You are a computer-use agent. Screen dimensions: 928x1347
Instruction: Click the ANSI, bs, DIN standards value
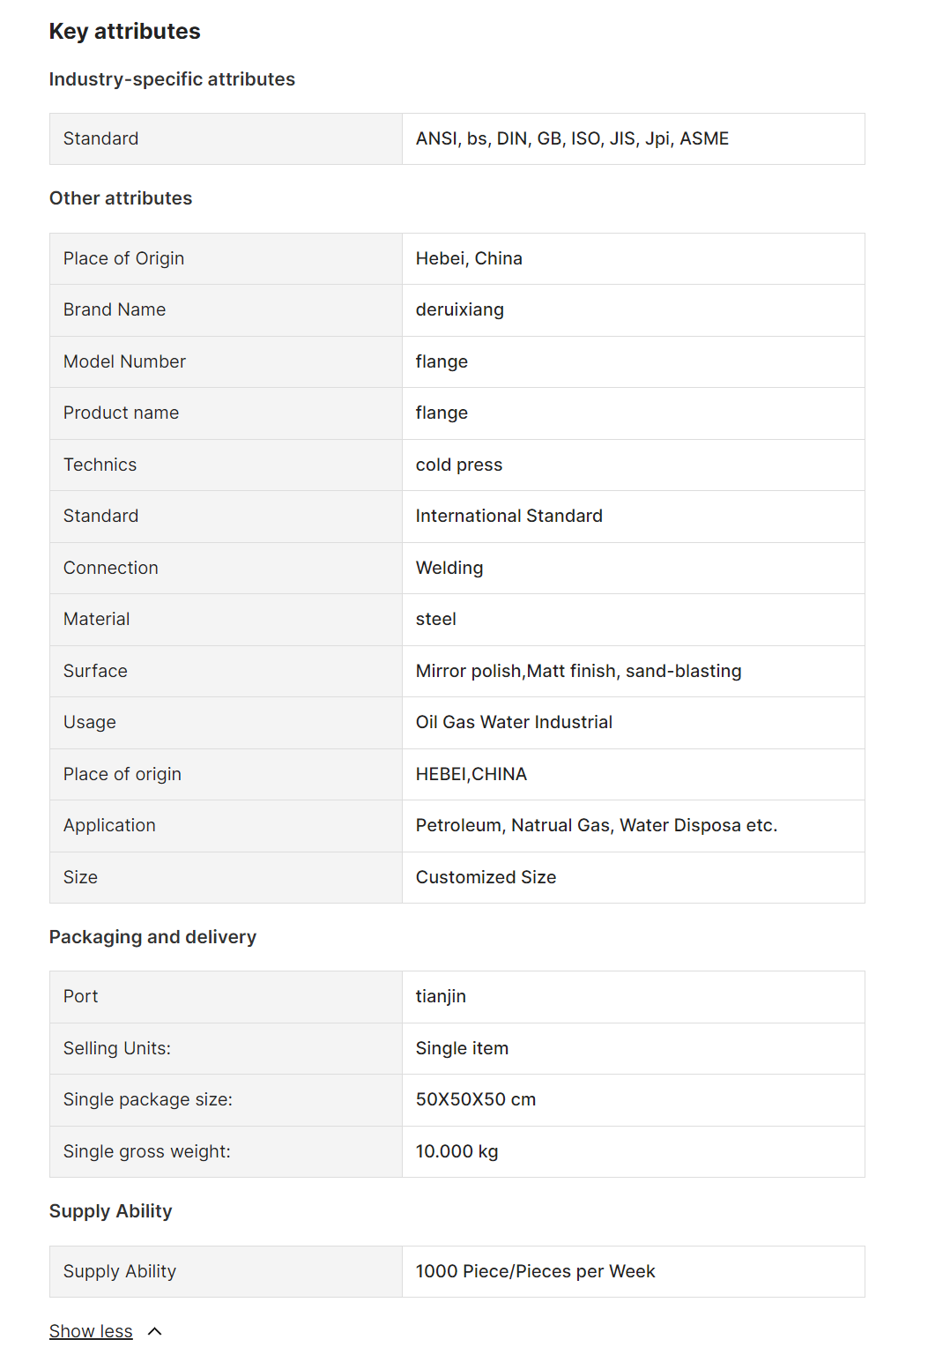[572, 138]
